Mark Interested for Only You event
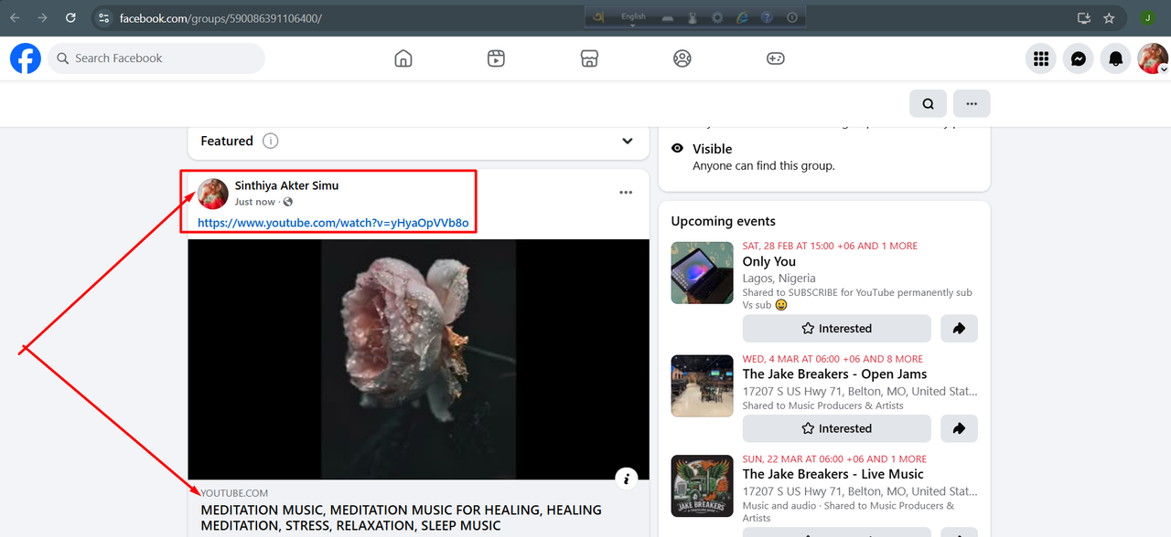The image size is (1171, 537). [837, 329]
